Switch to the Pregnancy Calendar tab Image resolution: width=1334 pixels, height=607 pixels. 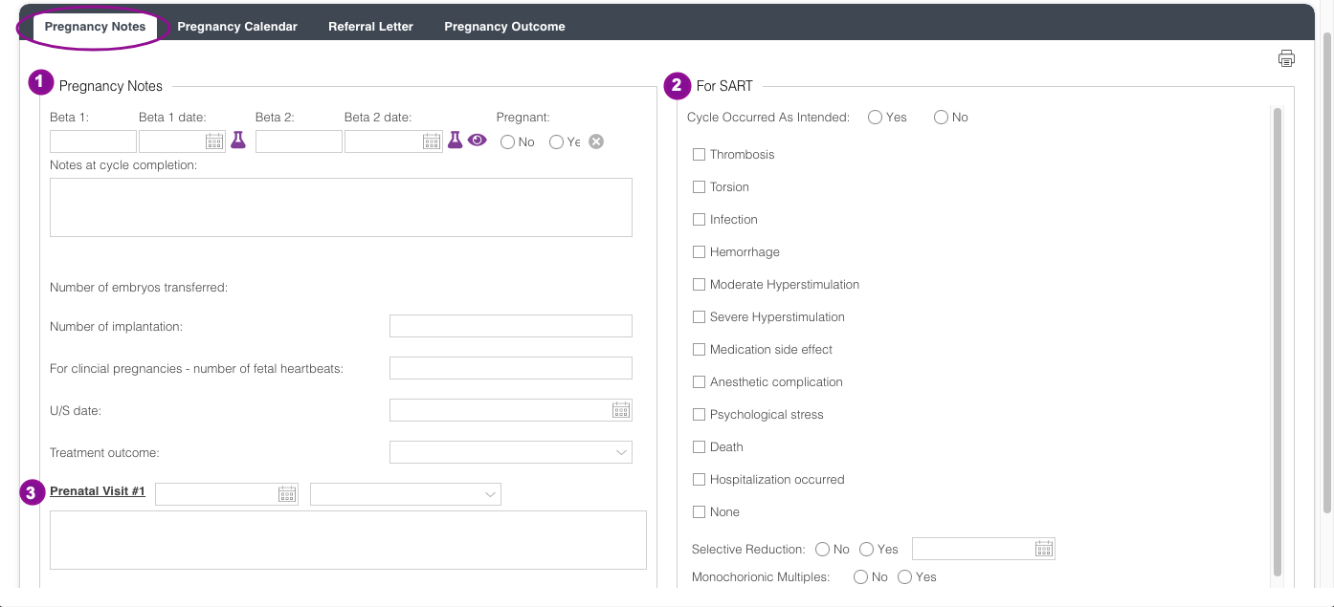pos(237,27)
